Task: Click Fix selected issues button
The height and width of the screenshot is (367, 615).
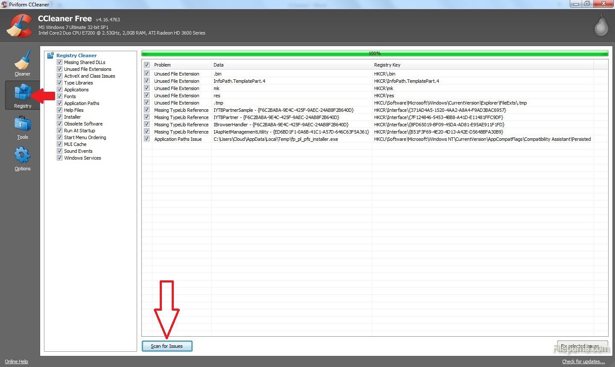Action: point(583,346)
